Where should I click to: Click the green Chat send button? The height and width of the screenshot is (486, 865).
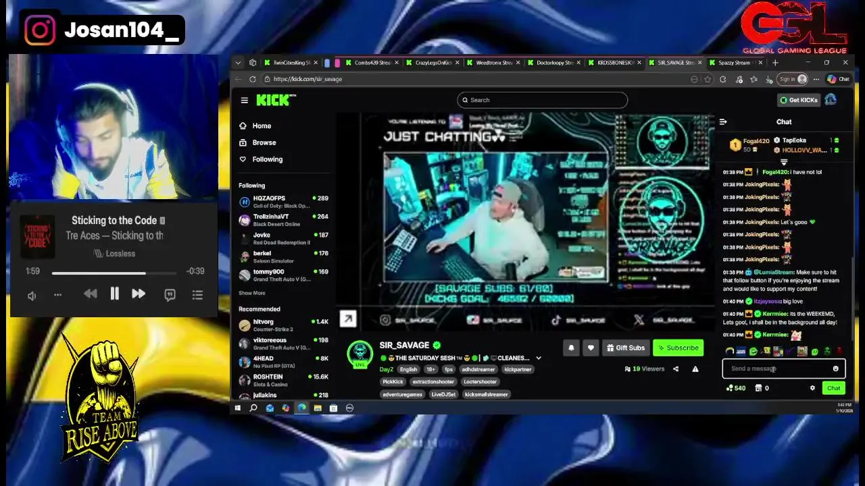(x=833, y=388)
